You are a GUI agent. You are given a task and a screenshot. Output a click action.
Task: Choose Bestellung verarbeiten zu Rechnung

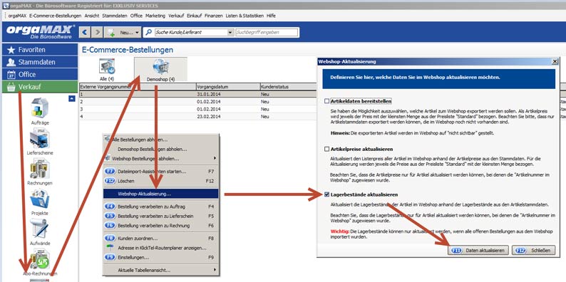(161, 226)
